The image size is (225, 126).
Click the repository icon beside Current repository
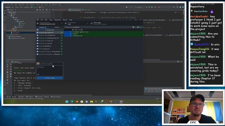tap(38, 23)
